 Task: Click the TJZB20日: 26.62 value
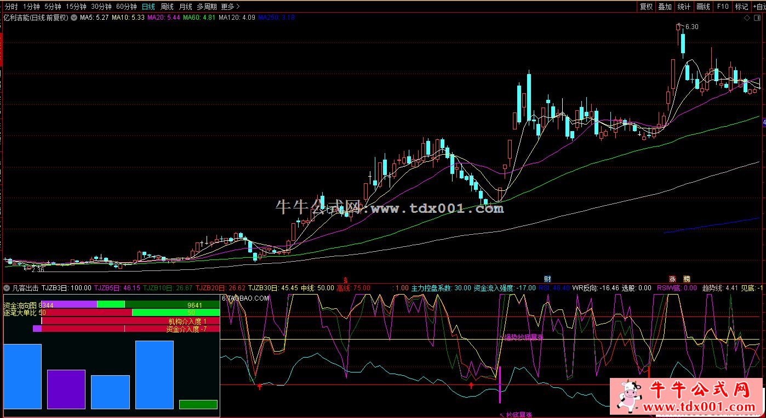220,287
